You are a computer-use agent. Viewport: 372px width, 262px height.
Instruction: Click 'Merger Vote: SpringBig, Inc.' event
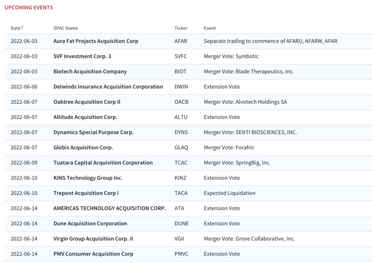[237, 163]
